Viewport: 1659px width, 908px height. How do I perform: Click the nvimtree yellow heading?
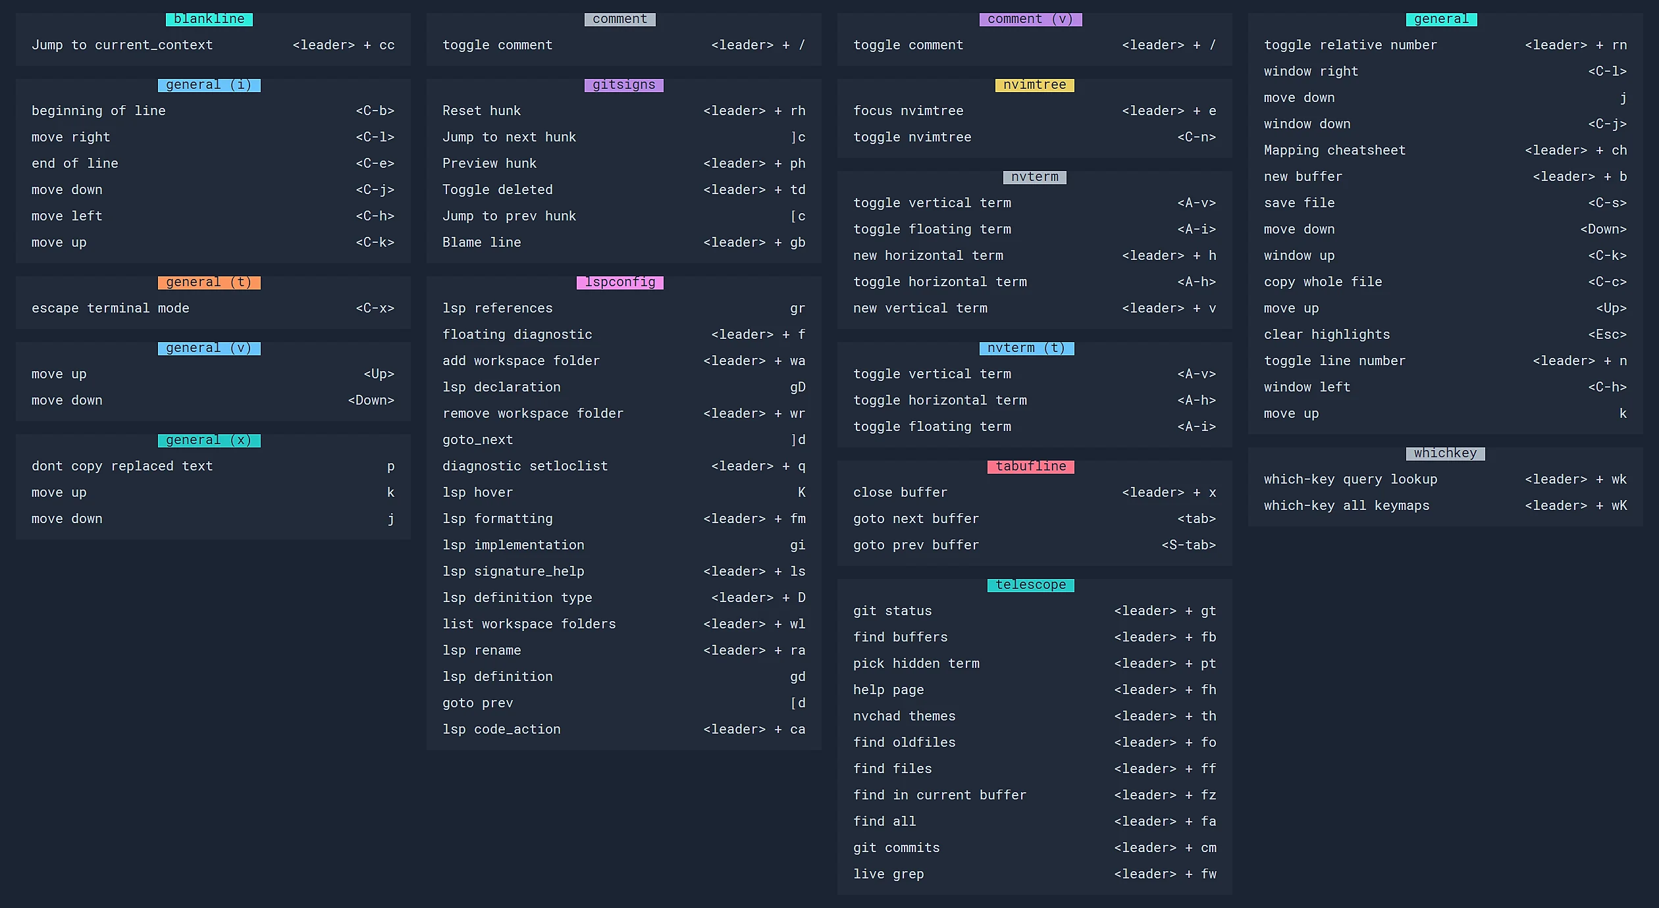[1034, 85]
